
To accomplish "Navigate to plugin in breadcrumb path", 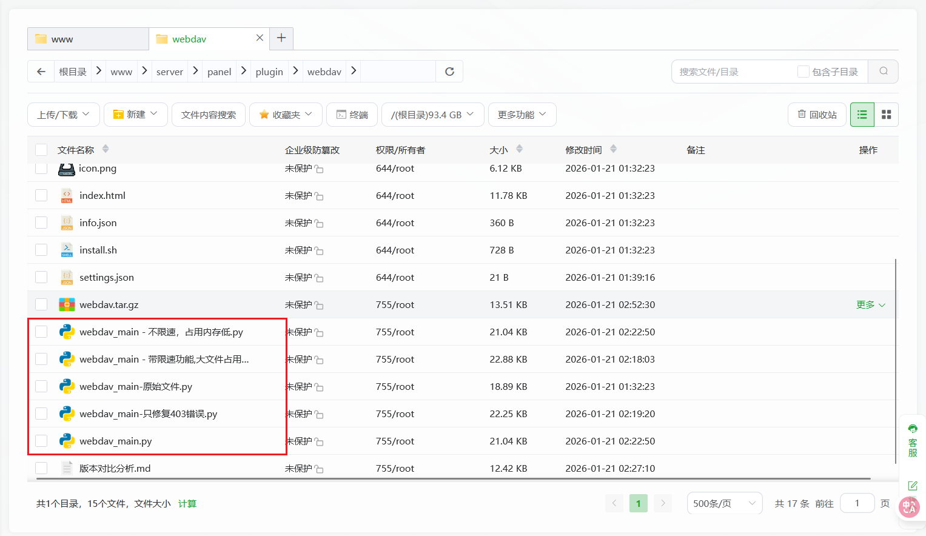I will coord(269,72).
